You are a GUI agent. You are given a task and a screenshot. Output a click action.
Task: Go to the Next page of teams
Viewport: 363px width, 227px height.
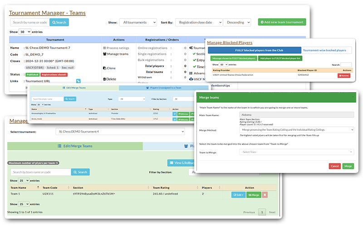[272, 212]
